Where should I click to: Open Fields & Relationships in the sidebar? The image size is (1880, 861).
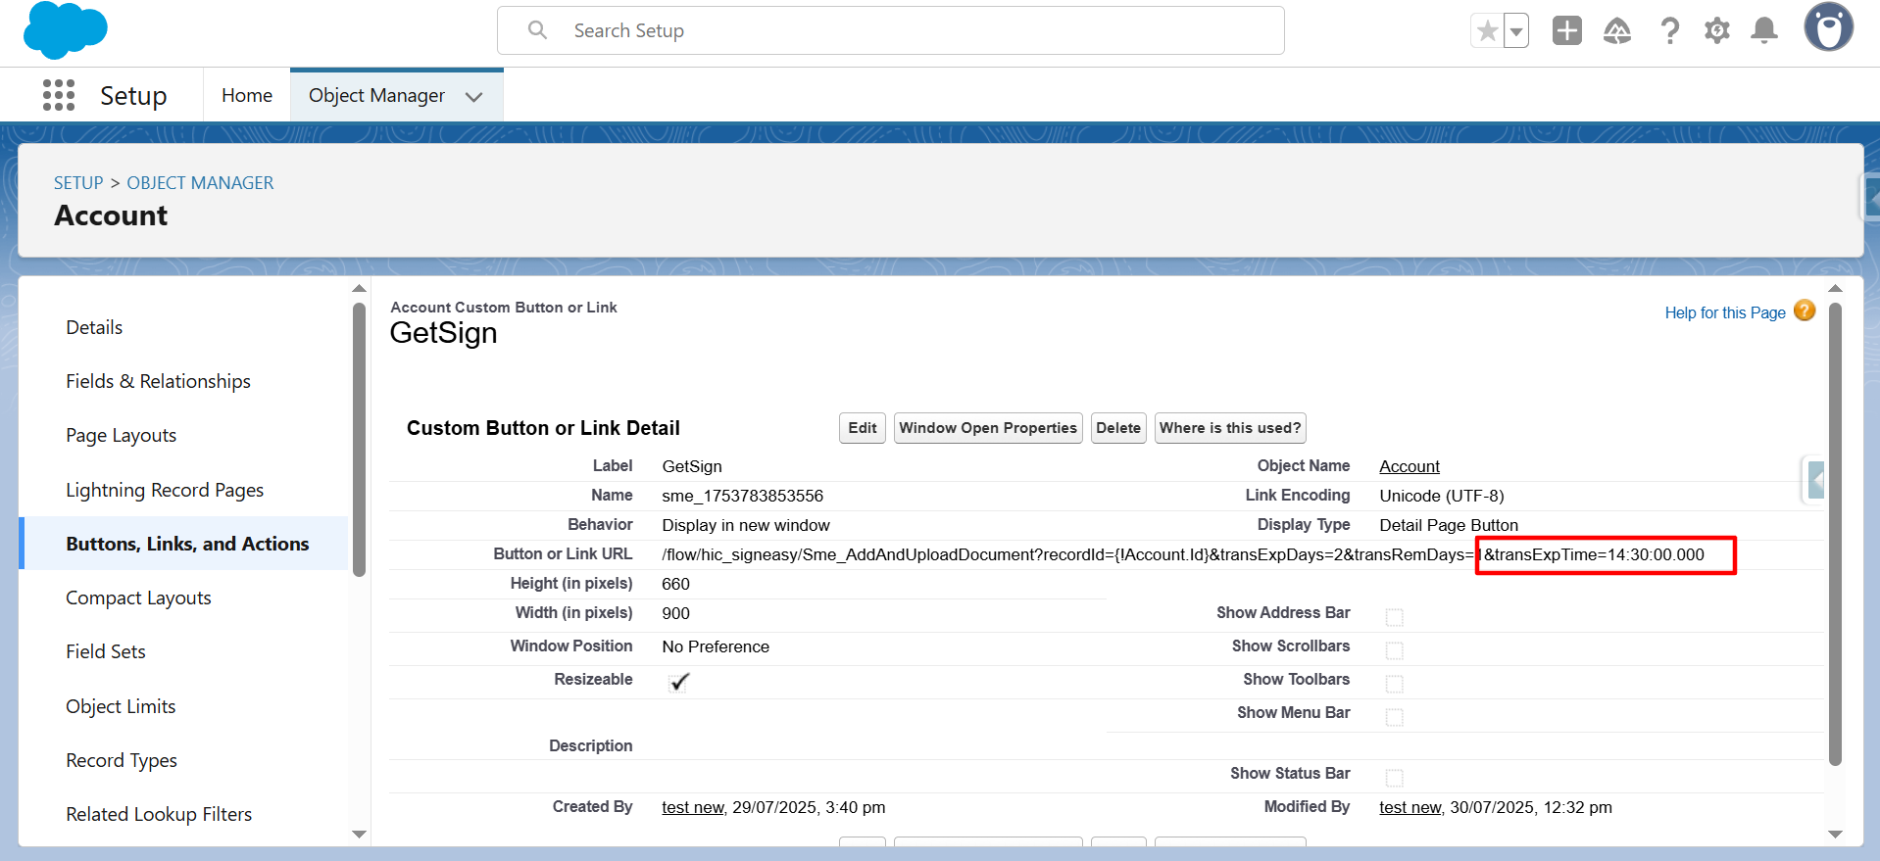158,381
